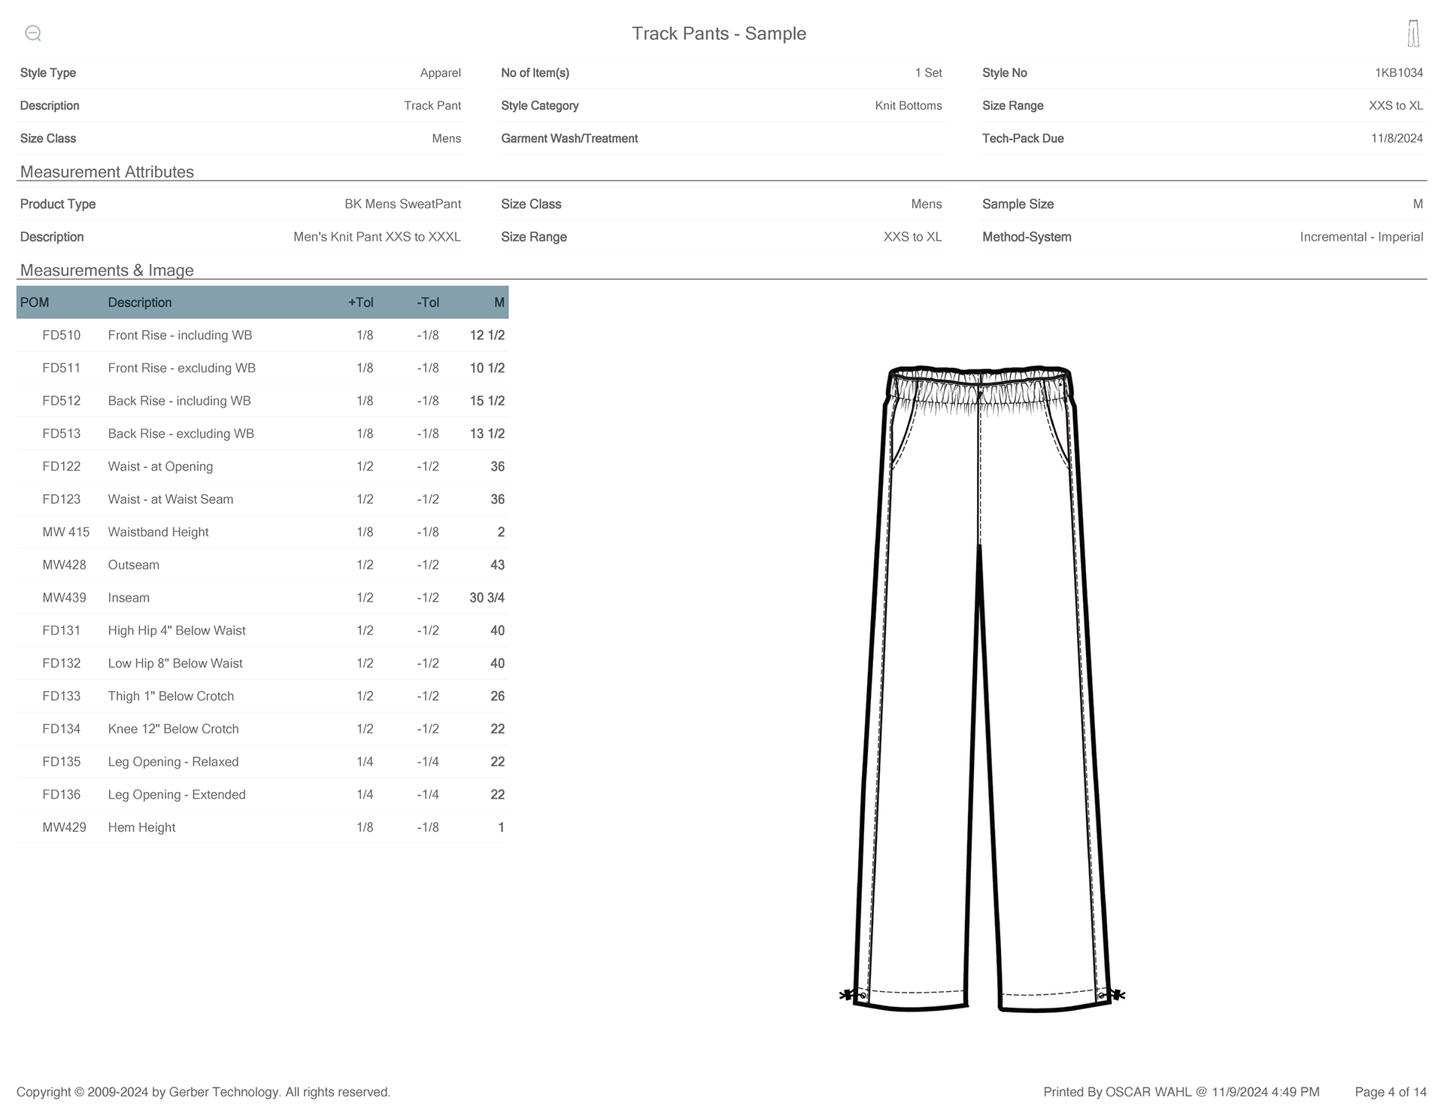Viewport: 1444px width, 1116px height.
Task: Click the zoom out magnifier icon
Action: click(x=33, y=33)
